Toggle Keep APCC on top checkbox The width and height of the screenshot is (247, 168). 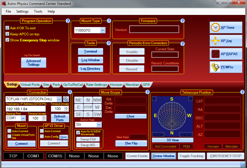click(x=7, y=34)
